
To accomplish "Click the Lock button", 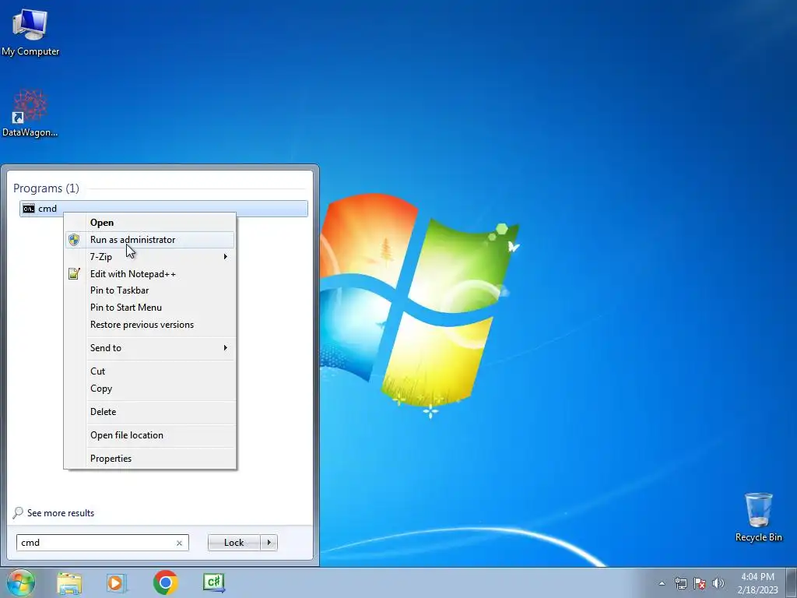I will click(233, 543).
